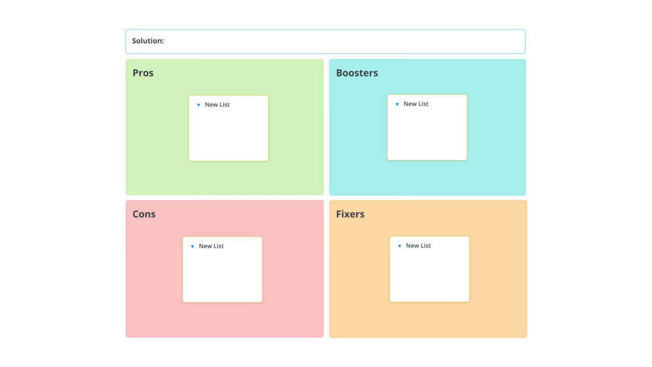Select the New List title under Boosters
Screen dimensions: 652x367
416,103
